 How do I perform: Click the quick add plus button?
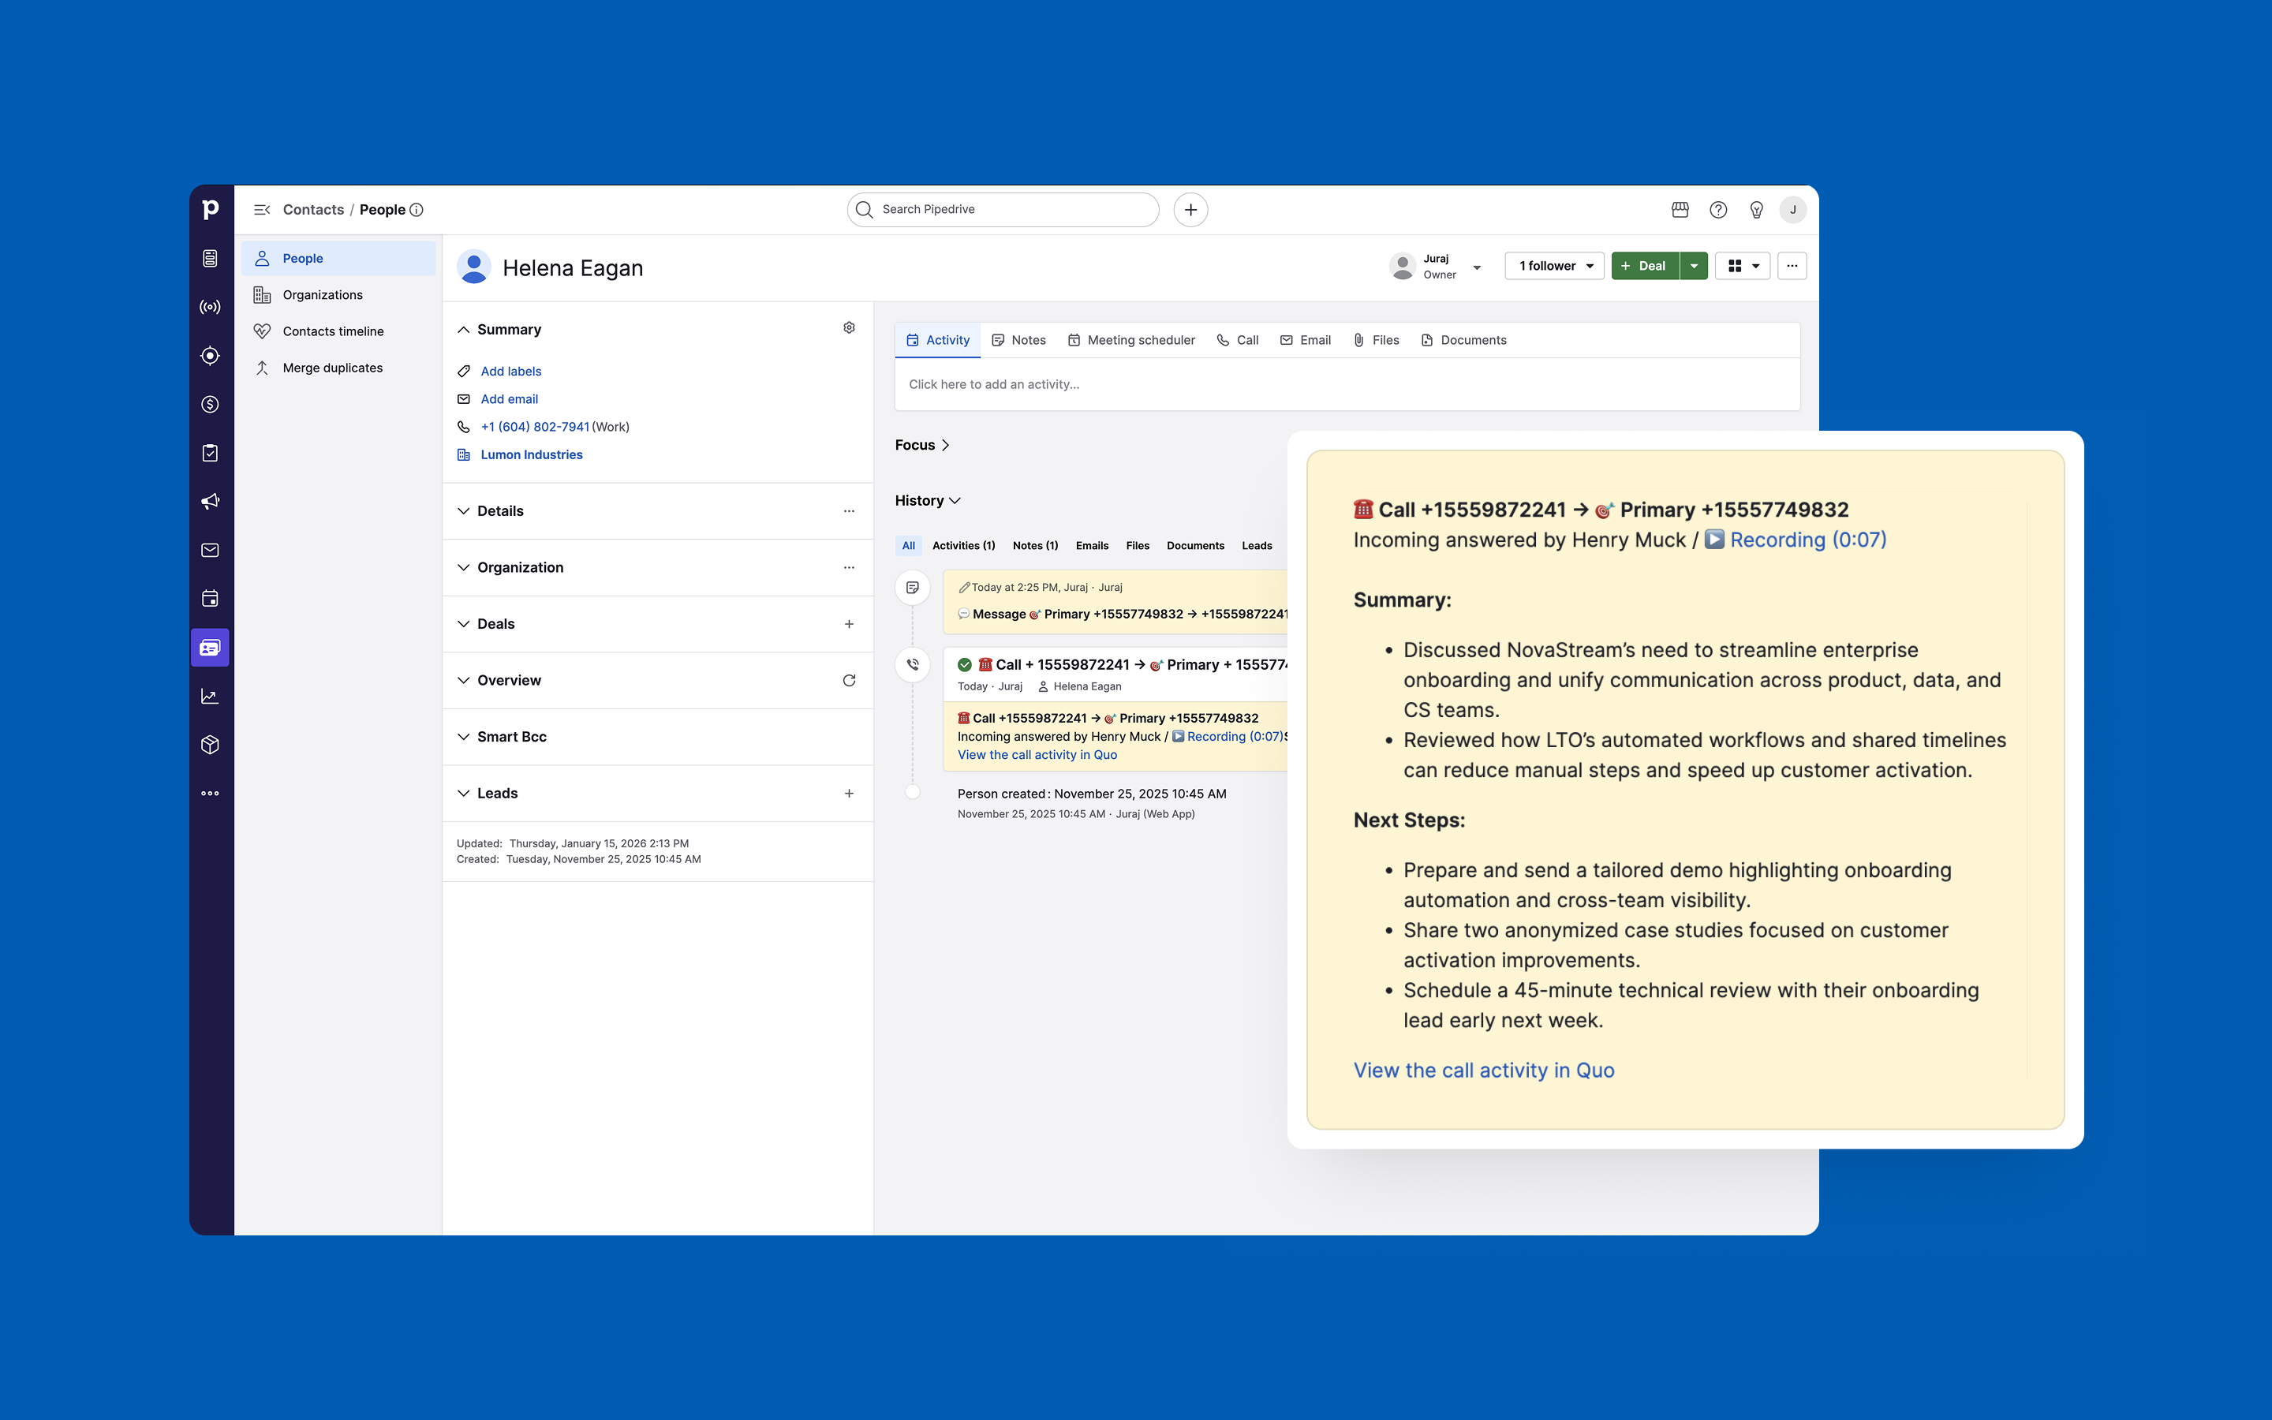(x=1190, y=209)
